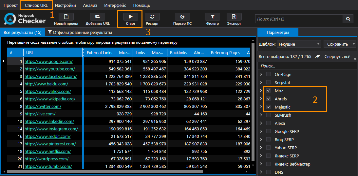Screen dimensions: 358x176
Task: Click the eraser icon to clear selected parameters
Action: click(x=317, y=56)
